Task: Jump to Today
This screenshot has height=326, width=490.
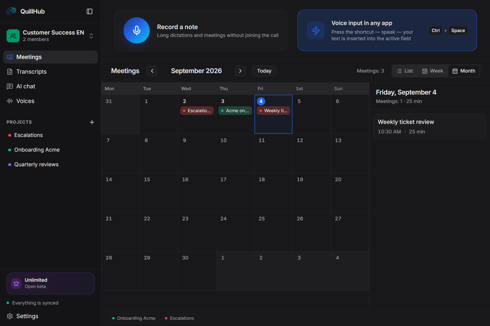Action: pyautogui.click(x=264, y=71)
